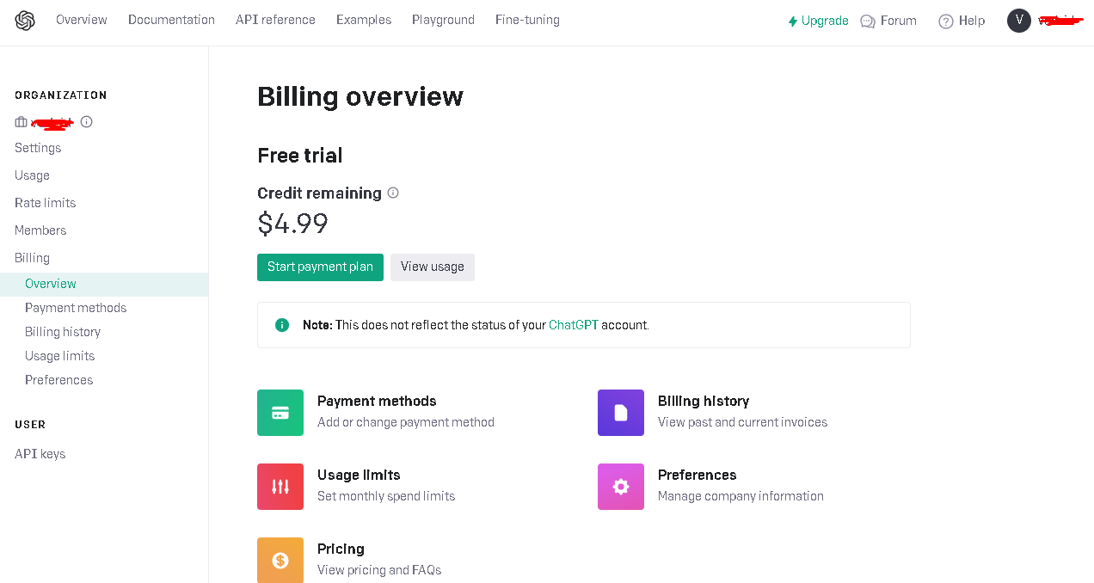Click the Forum chat bubbles icon

click(868, 21)
